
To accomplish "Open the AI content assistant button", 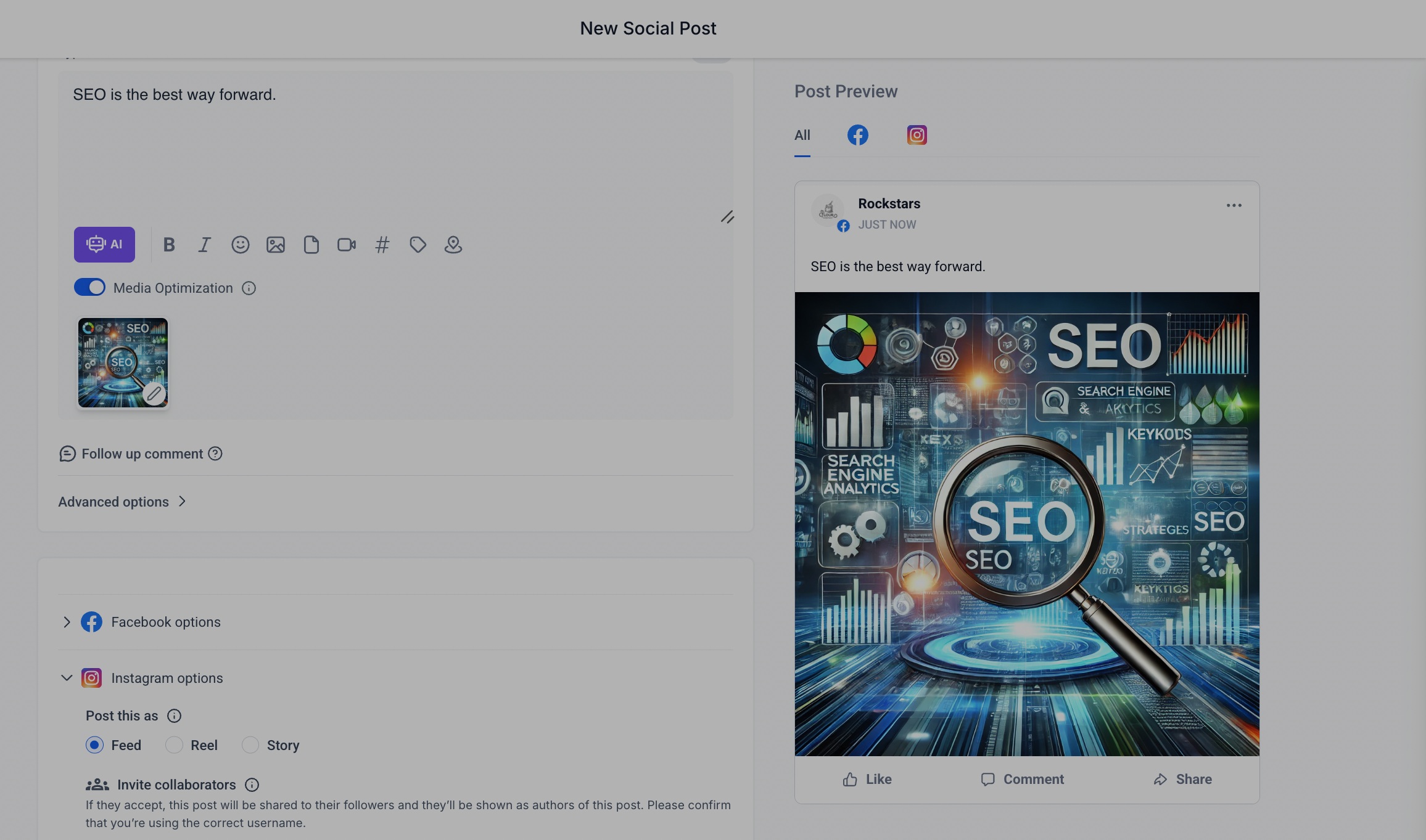I will tap(104, 245).
